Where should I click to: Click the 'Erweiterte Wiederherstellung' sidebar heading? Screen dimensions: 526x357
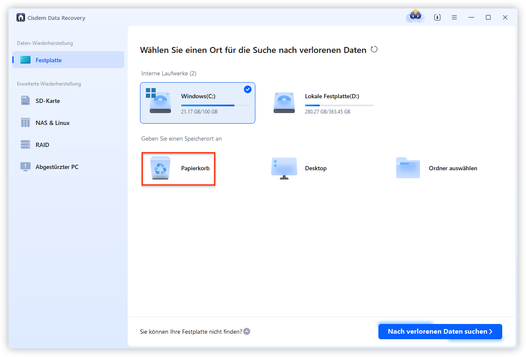[49, 84]
